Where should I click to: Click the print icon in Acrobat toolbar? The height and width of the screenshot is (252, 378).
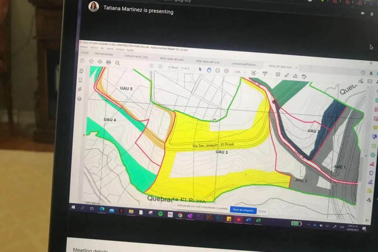[108, 62]
